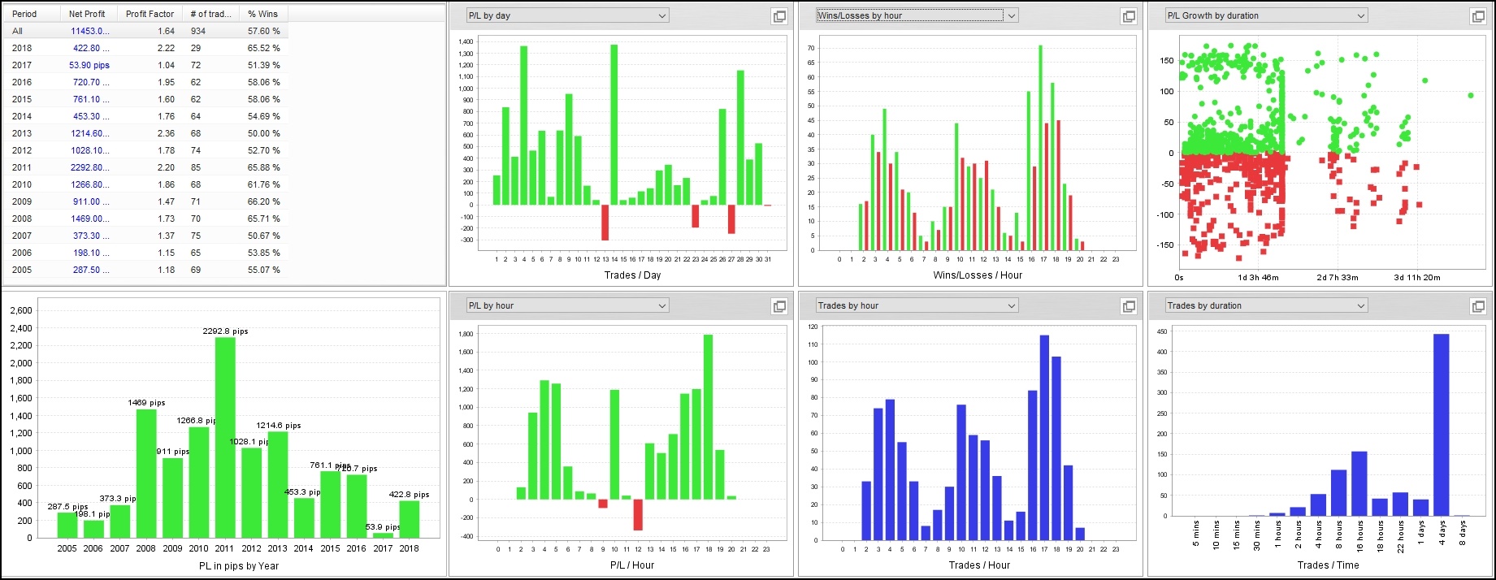Select the All period row
The image size is (1496, 580).
(146, 31)
